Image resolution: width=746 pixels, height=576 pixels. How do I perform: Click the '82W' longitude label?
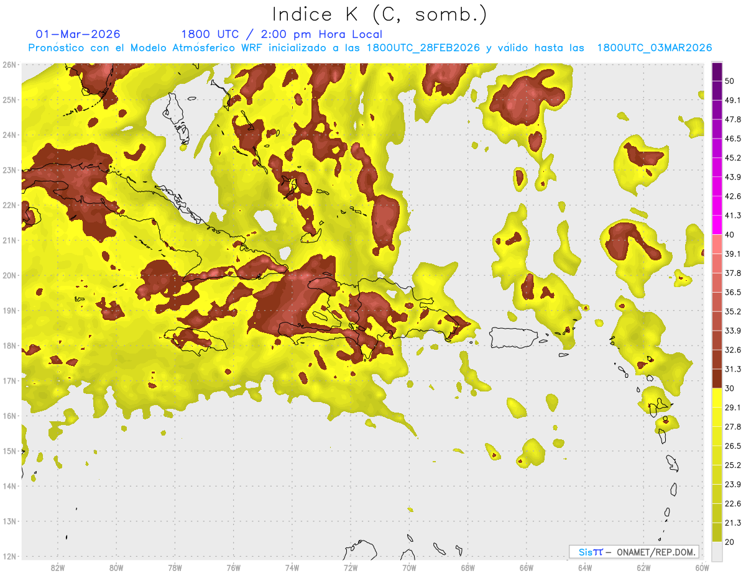click(57, 567)
